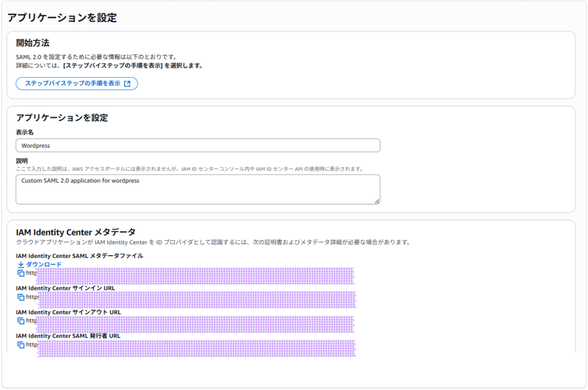Click the 表示名 field containing Wordpress
The width and height of the screenshot is (588, 390).
(x=198, y=145)
